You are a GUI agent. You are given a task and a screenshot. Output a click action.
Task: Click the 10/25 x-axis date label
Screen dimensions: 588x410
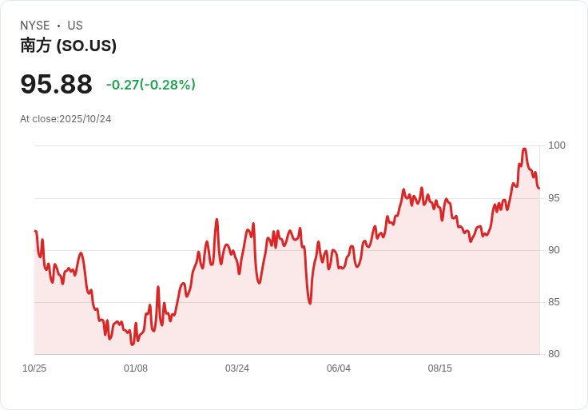point(34,368)
